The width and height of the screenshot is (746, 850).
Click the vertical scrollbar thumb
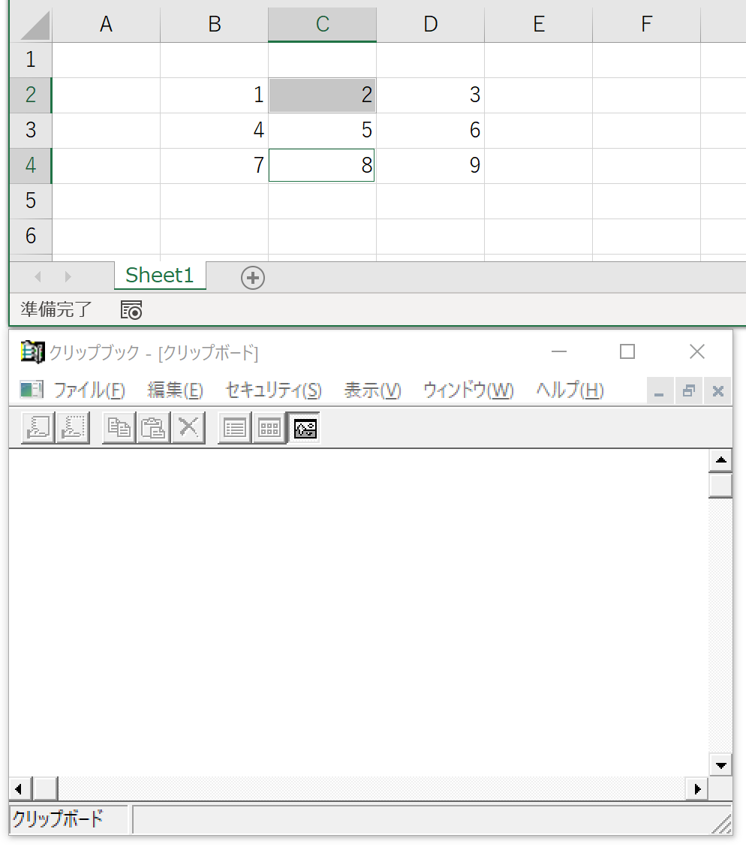pos(720,485)
